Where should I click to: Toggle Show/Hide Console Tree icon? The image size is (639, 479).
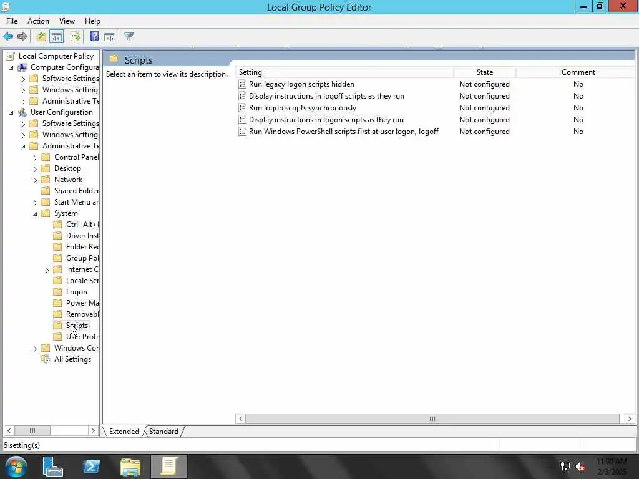(57, 37)
